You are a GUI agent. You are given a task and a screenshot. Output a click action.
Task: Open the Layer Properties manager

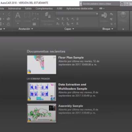48,15
